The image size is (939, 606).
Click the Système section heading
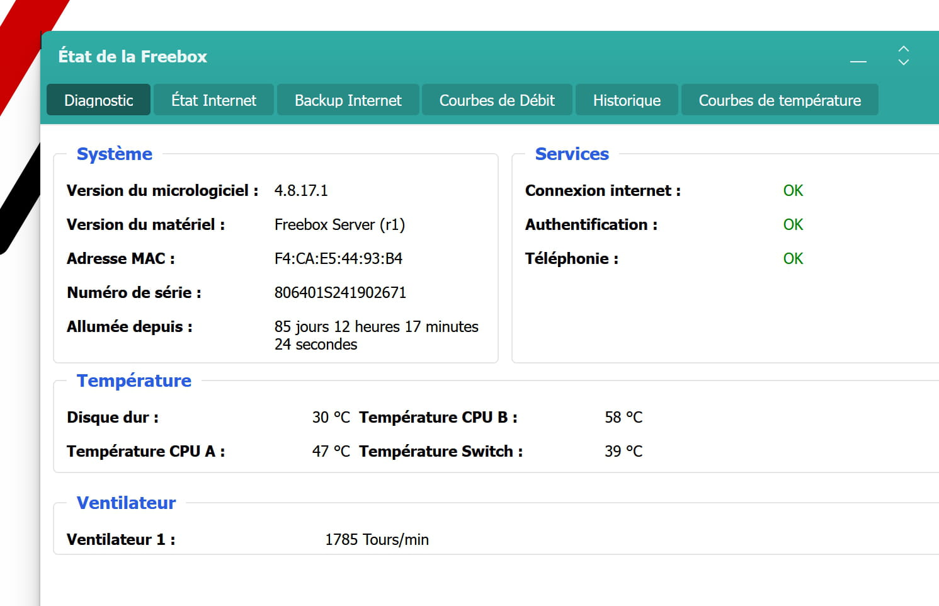click(115, 154)
